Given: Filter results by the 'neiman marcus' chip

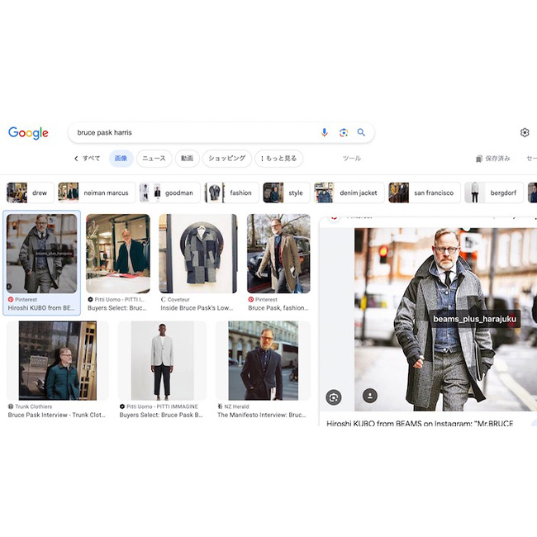Looking at the screenshot, I should point(96,192).
